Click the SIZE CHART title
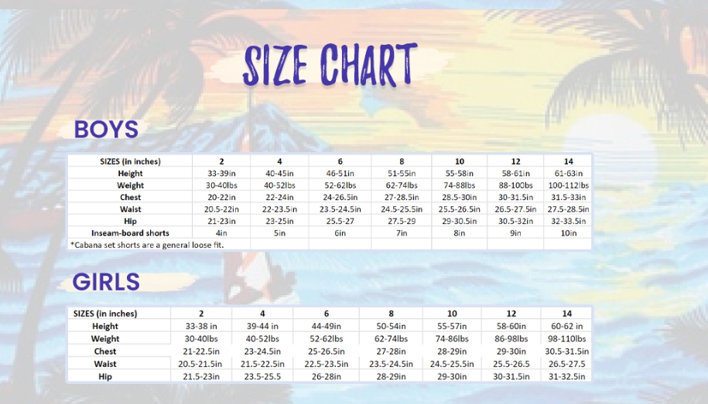Image resolution: width=708 pixels, height=404 pixels. click(330, 65)
